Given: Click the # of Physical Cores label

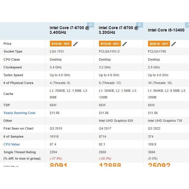Looking at the screenshot, I should (18, 83).
